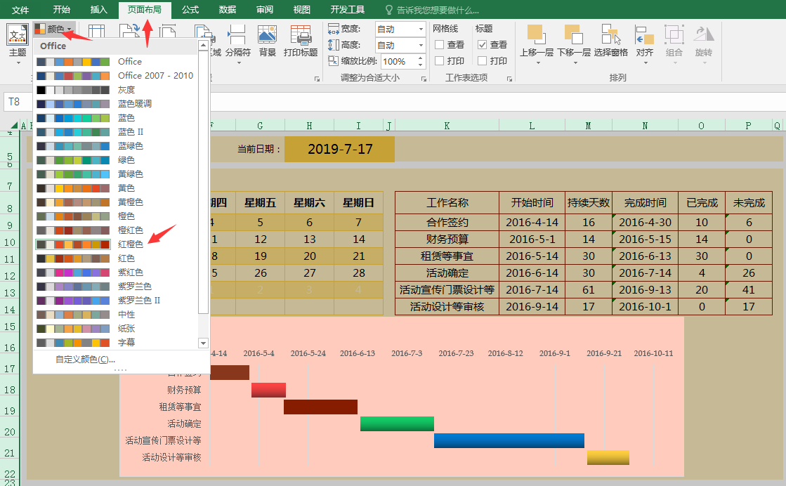Select the Office color scheme
The width and height of the screenshot is (786, 486).
(115, 62)
